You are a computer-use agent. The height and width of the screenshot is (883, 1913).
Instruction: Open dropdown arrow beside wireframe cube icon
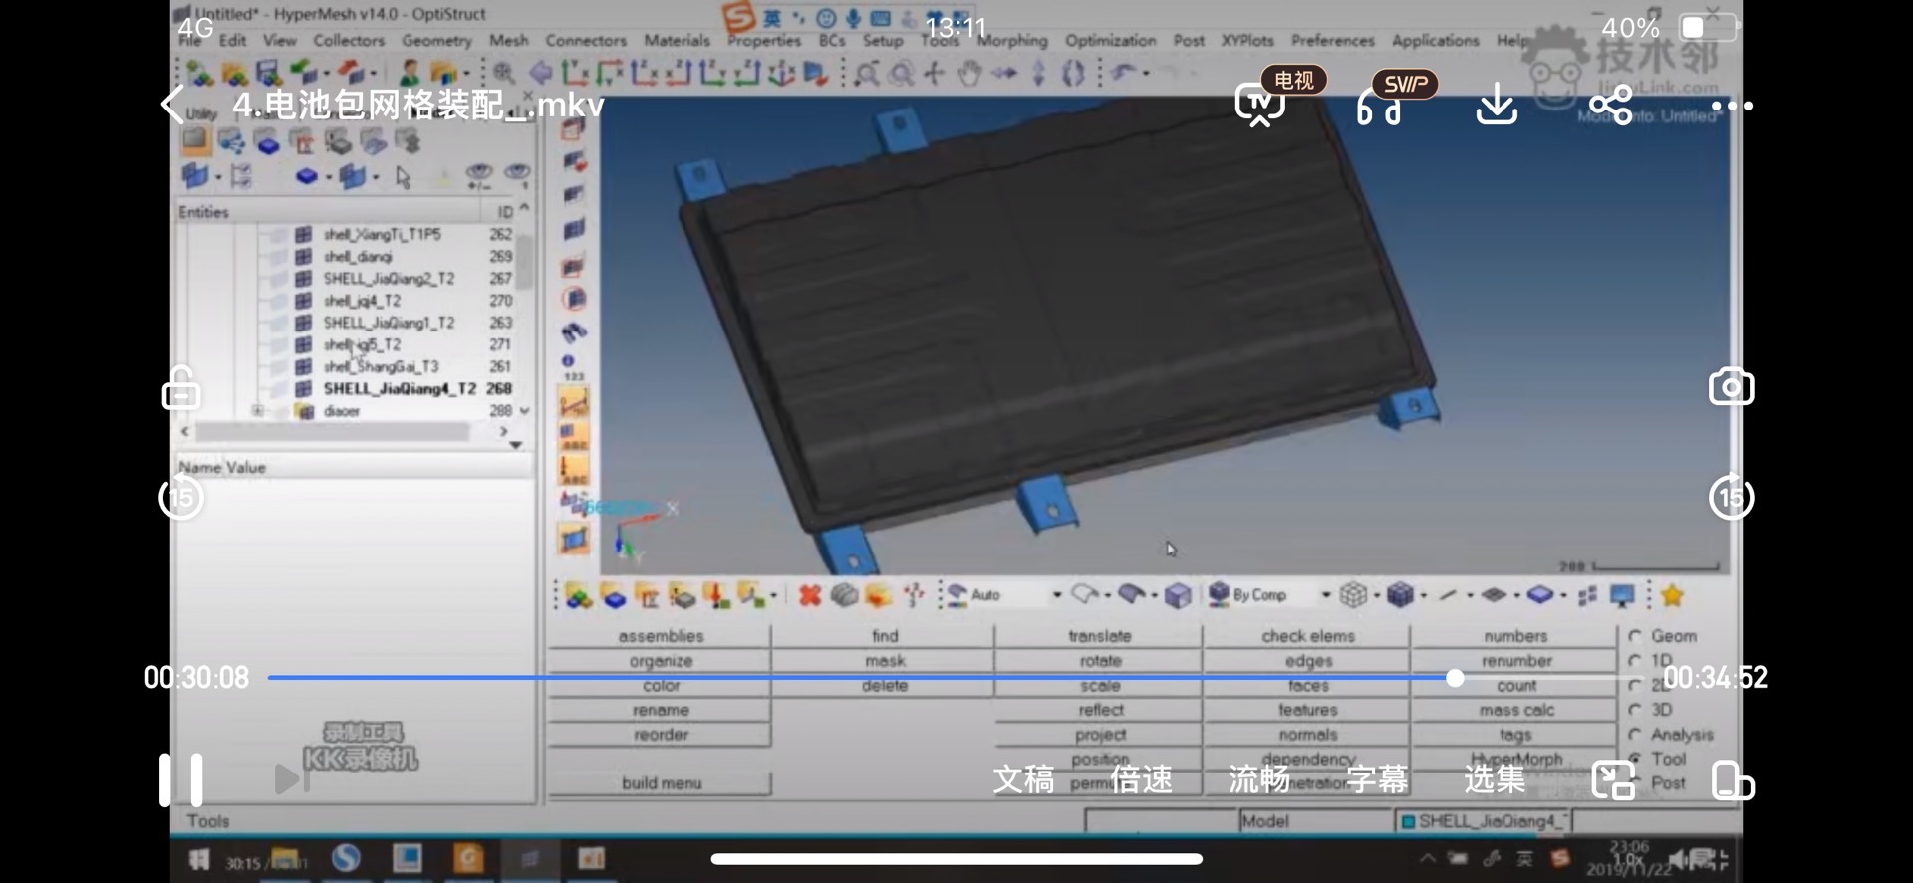1376,595
